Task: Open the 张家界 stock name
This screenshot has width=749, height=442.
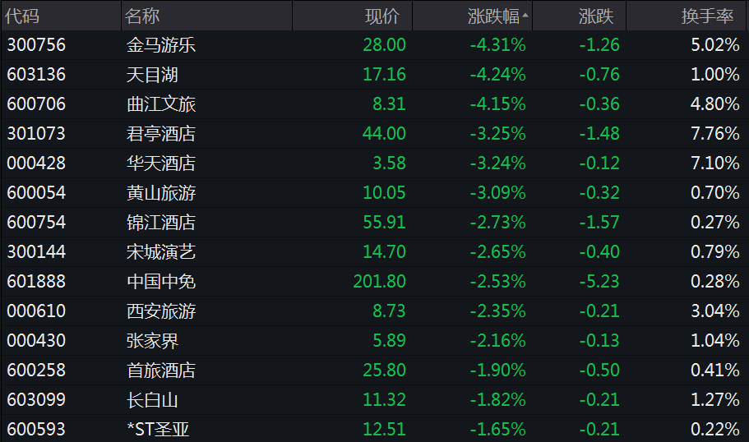Action: click(x=152, y=341)
